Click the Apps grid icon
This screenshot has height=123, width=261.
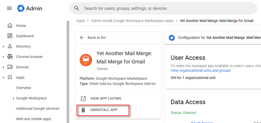pos(10,77)
